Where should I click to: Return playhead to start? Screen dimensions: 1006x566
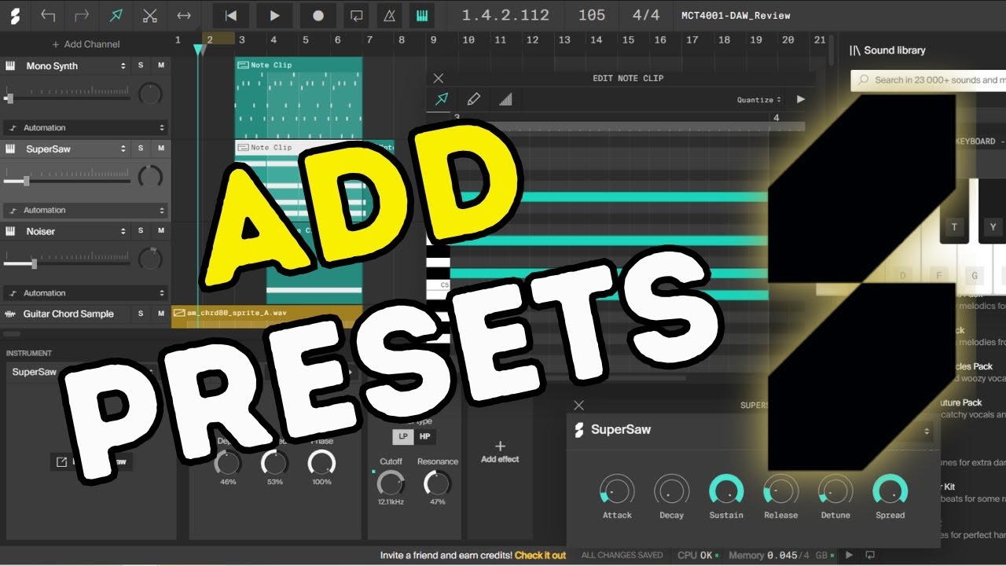click(230, 15)
